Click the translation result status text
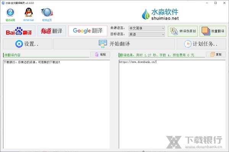229x152 pixels. coord(157,55)
